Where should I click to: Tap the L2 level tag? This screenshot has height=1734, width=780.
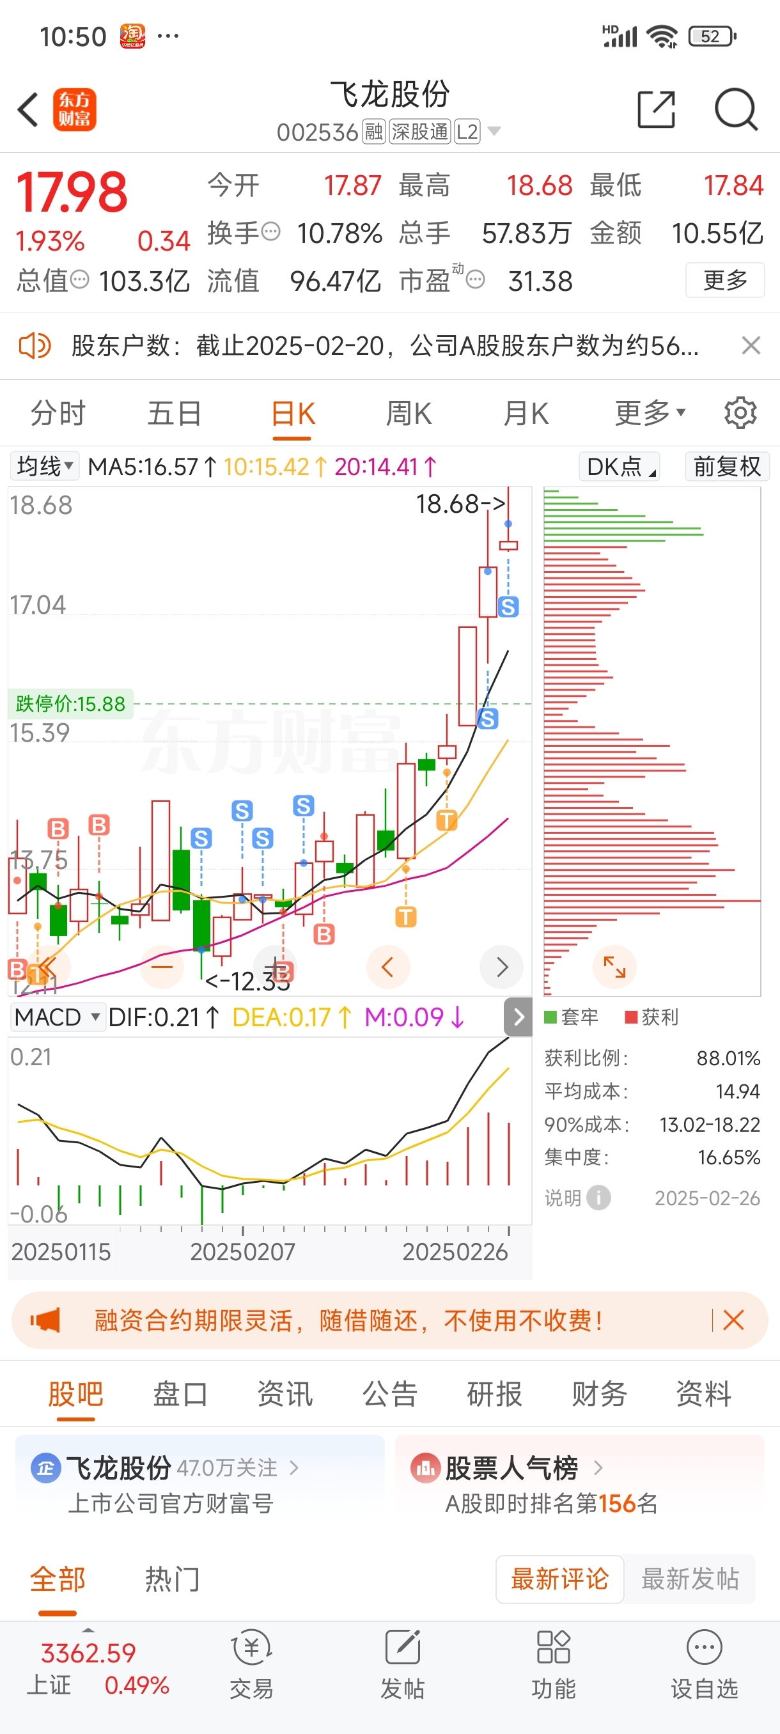[x=467, y=131]
